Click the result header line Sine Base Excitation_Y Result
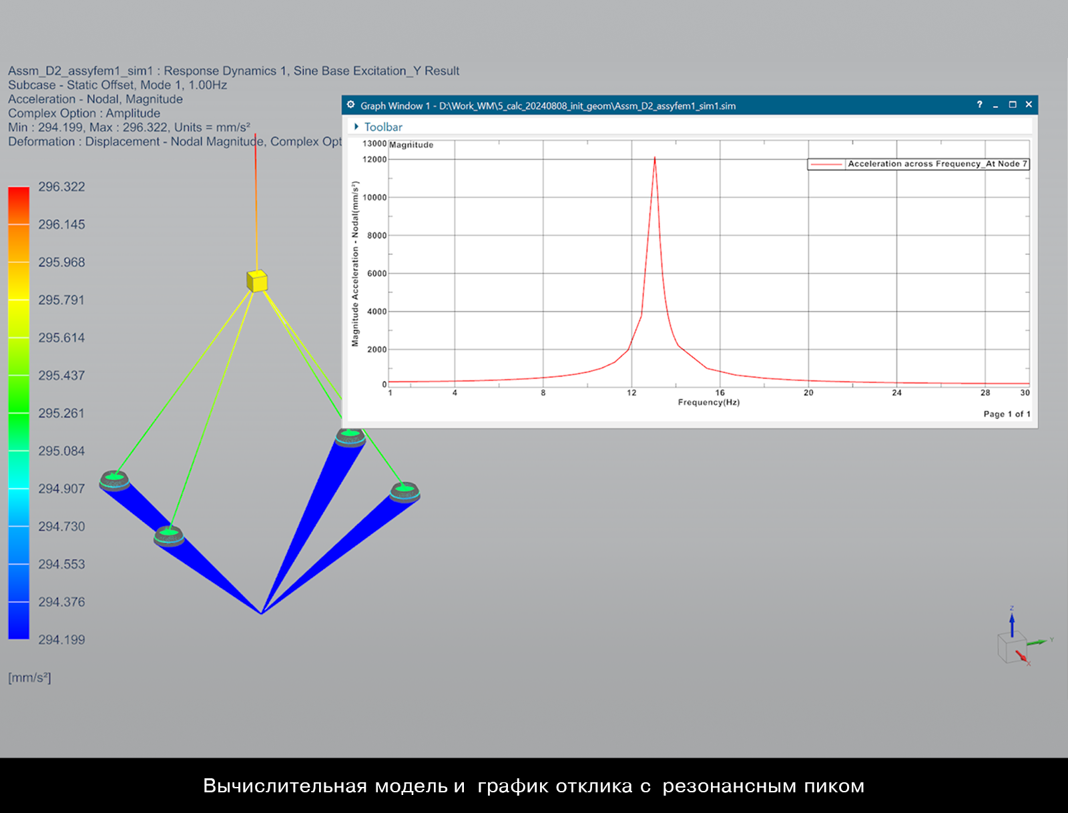 pos(234,71)
